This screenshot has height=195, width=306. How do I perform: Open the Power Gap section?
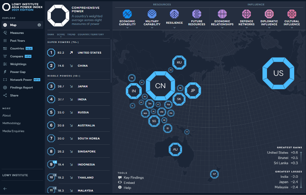(18, 72)
